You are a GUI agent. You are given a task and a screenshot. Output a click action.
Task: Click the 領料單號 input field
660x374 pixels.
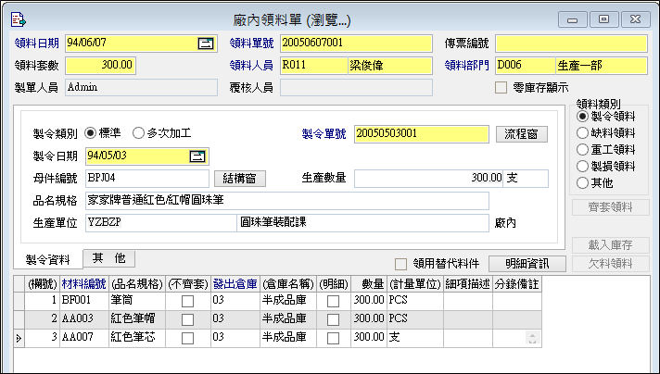(x=356, y=43)
